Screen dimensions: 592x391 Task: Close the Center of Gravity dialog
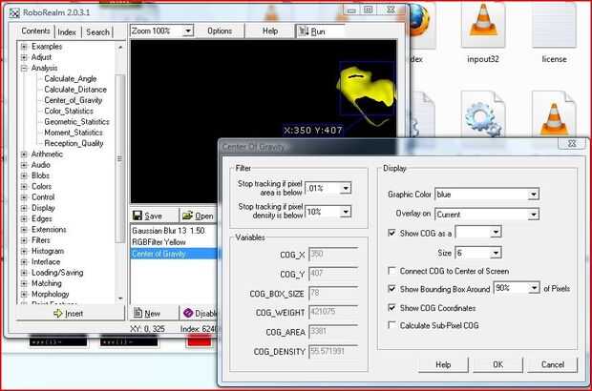click(572, 144)
